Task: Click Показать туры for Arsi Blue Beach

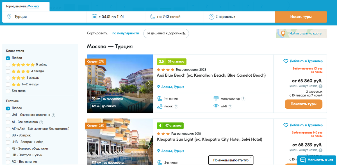Action: [x=303, y=104]
